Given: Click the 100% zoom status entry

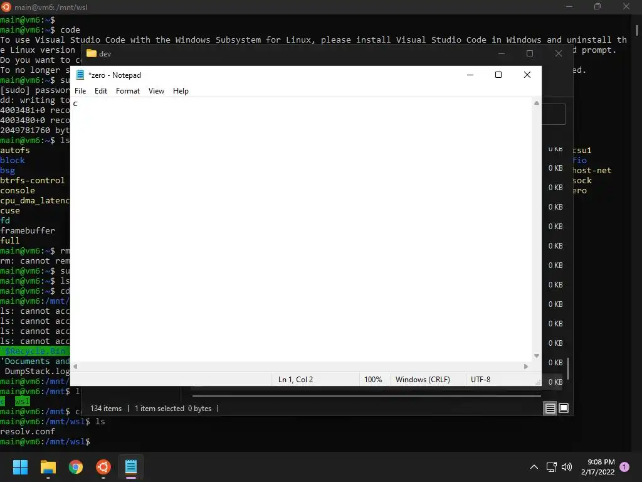Looking at the screenshot, I should tap(373, 380).
